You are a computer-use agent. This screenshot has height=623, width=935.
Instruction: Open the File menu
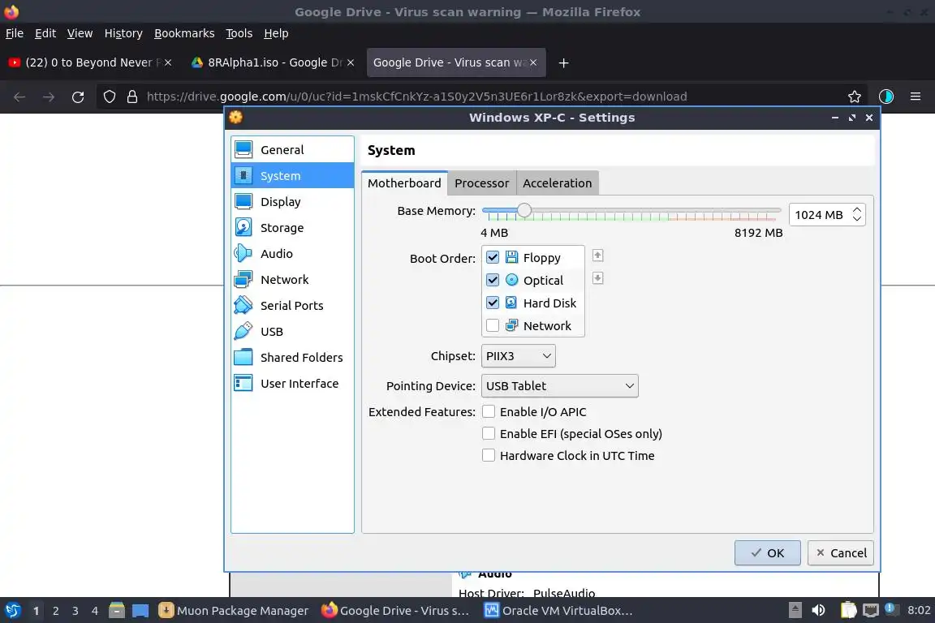point(15,33)
